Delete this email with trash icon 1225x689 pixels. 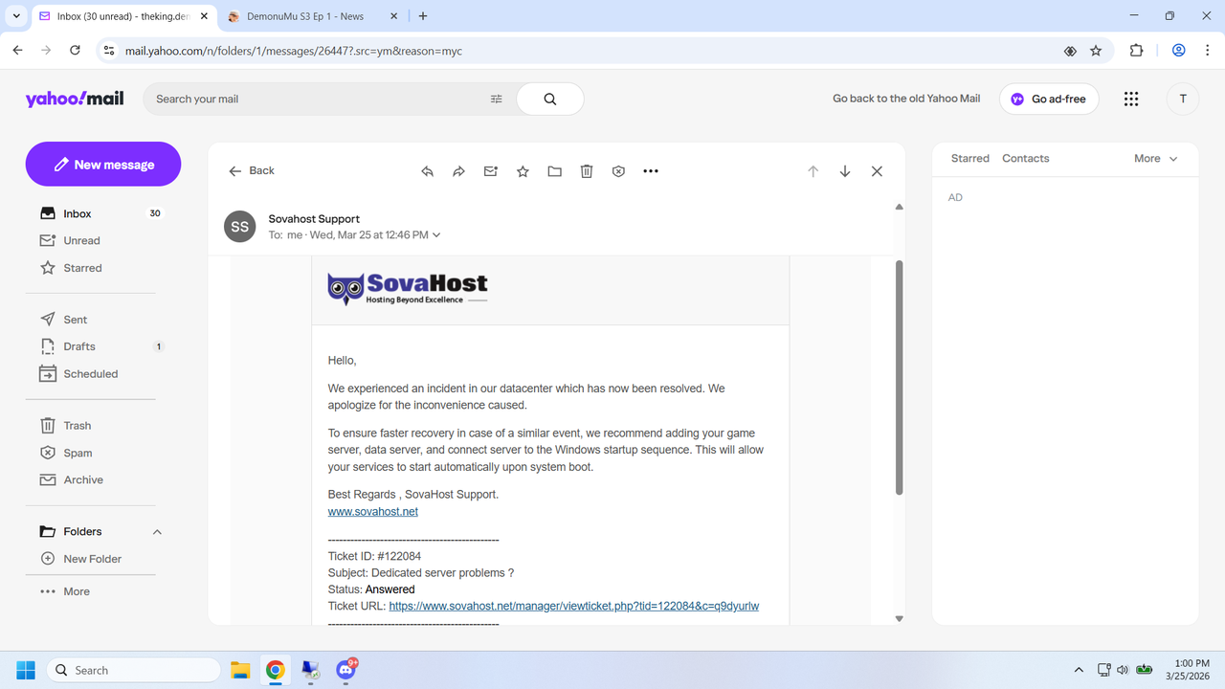(x=587, y=171)
